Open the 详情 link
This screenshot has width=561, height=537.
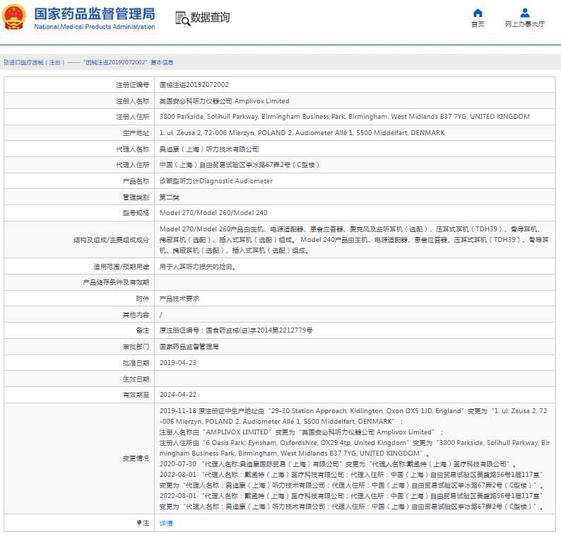tap(166, 523)
